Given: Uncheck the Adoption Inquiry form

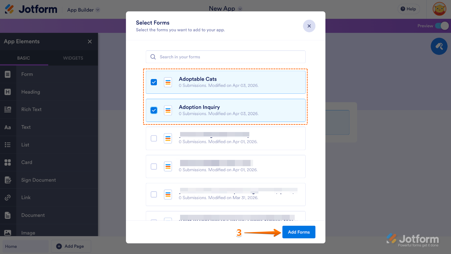Looking at the screenshot, I should click(x=154, y=110).
